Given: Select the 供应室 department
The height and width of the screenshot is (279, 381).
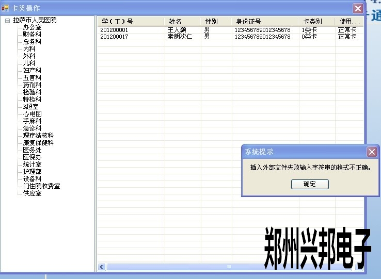Looking at the screenshot, I should [x=33, y=193].
